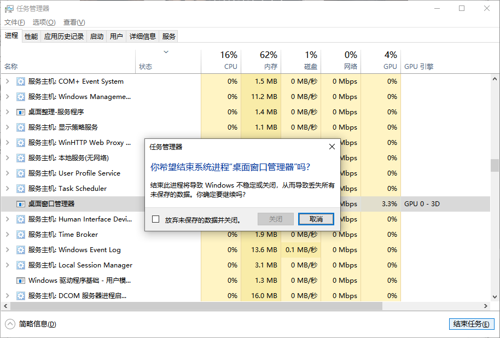Click the gear icon for 本地服务(无网络)
Viewport: 500px width, 338px height.
tap(21, 158)
